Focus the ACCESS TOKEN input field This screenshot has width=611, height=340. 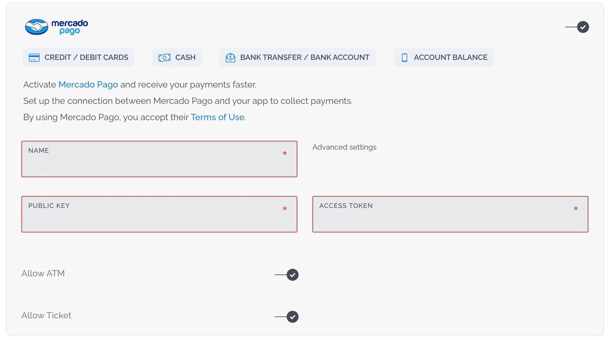point(450,214)
